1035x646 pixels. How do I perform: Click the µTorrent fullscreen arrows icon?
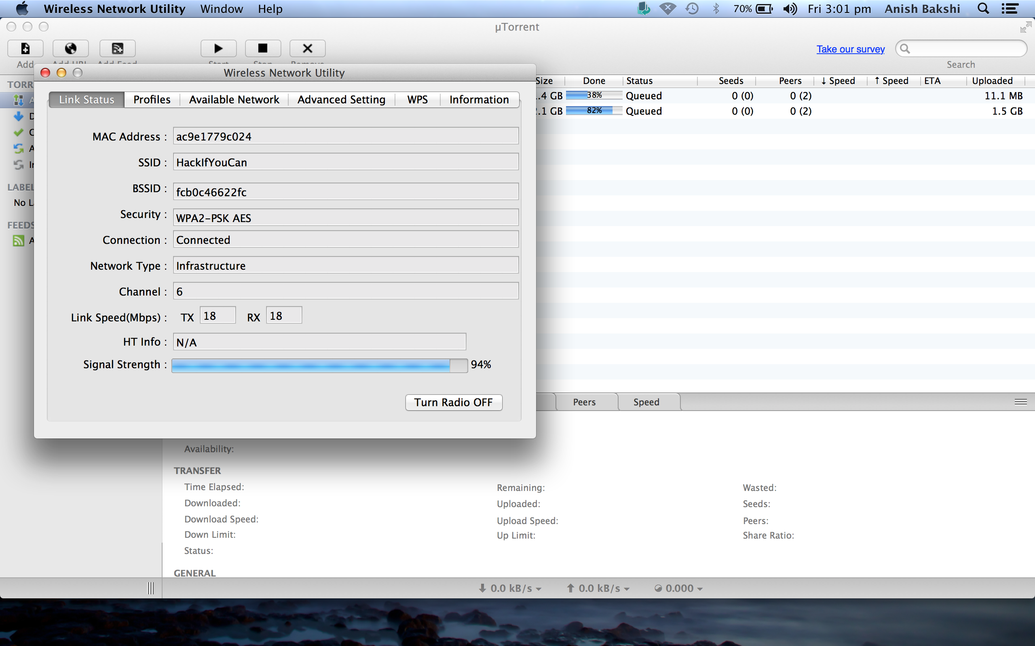pyautogui.click(x=1025, y=27)
